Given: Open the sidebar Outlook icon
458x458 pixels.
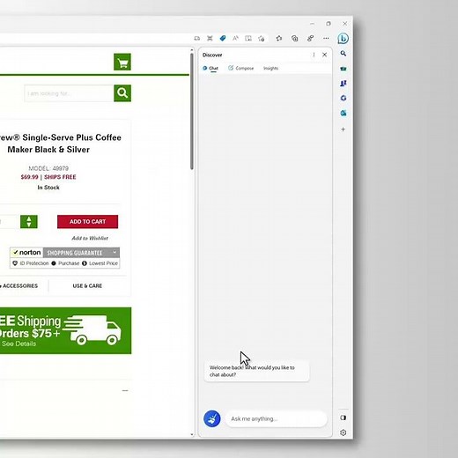Looking at the screenshot, I should click(343, 113).
